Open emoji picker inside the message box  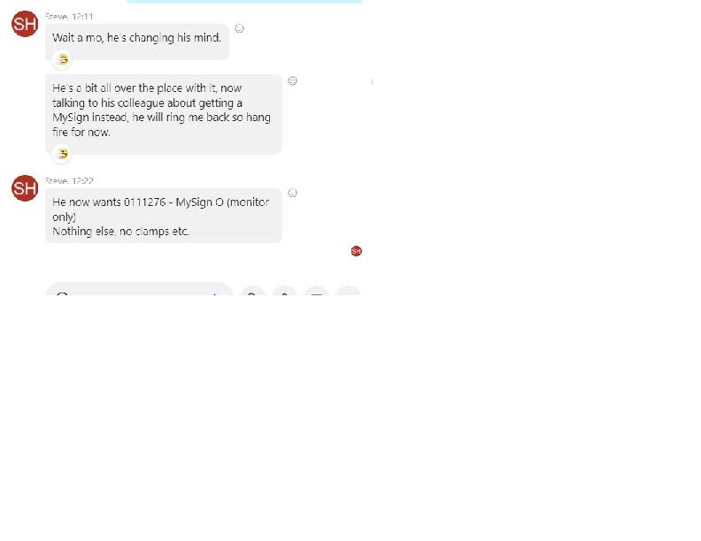(x=62, y=293)
